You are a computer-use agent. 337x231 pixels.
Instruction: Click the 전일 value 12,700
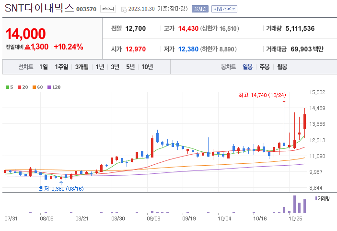(136, 28)
